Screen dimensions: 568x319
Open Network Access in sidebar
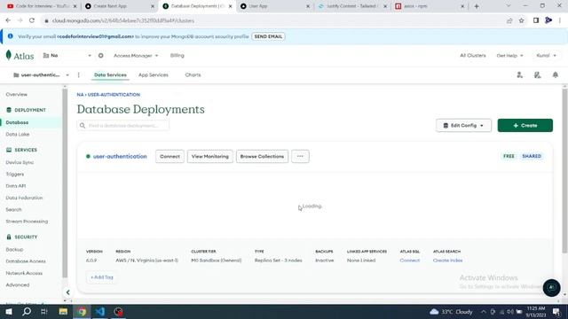[x=24, y=273]
